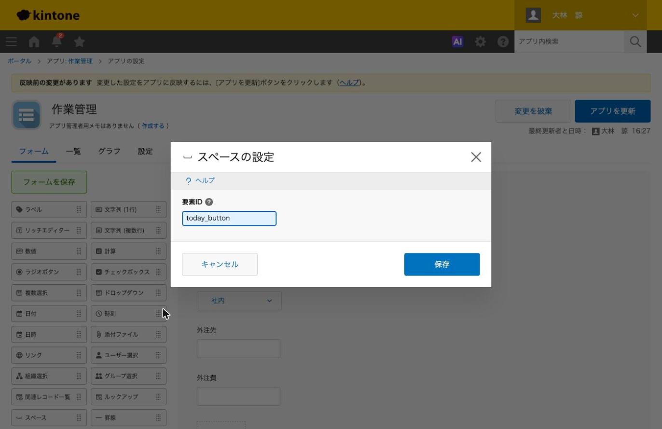This screenshot has height=429, width=662.
Task: Open the 社内 dropdown
Action: [239, 301]
